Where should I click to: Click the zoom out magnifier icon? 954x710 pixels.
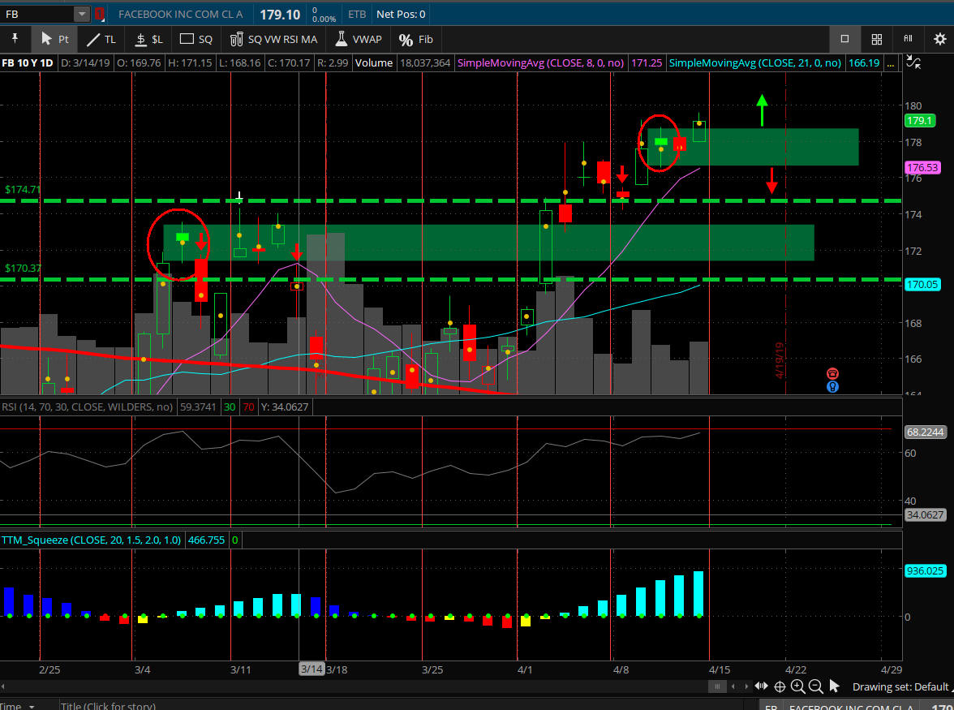[x=815, y=686]
